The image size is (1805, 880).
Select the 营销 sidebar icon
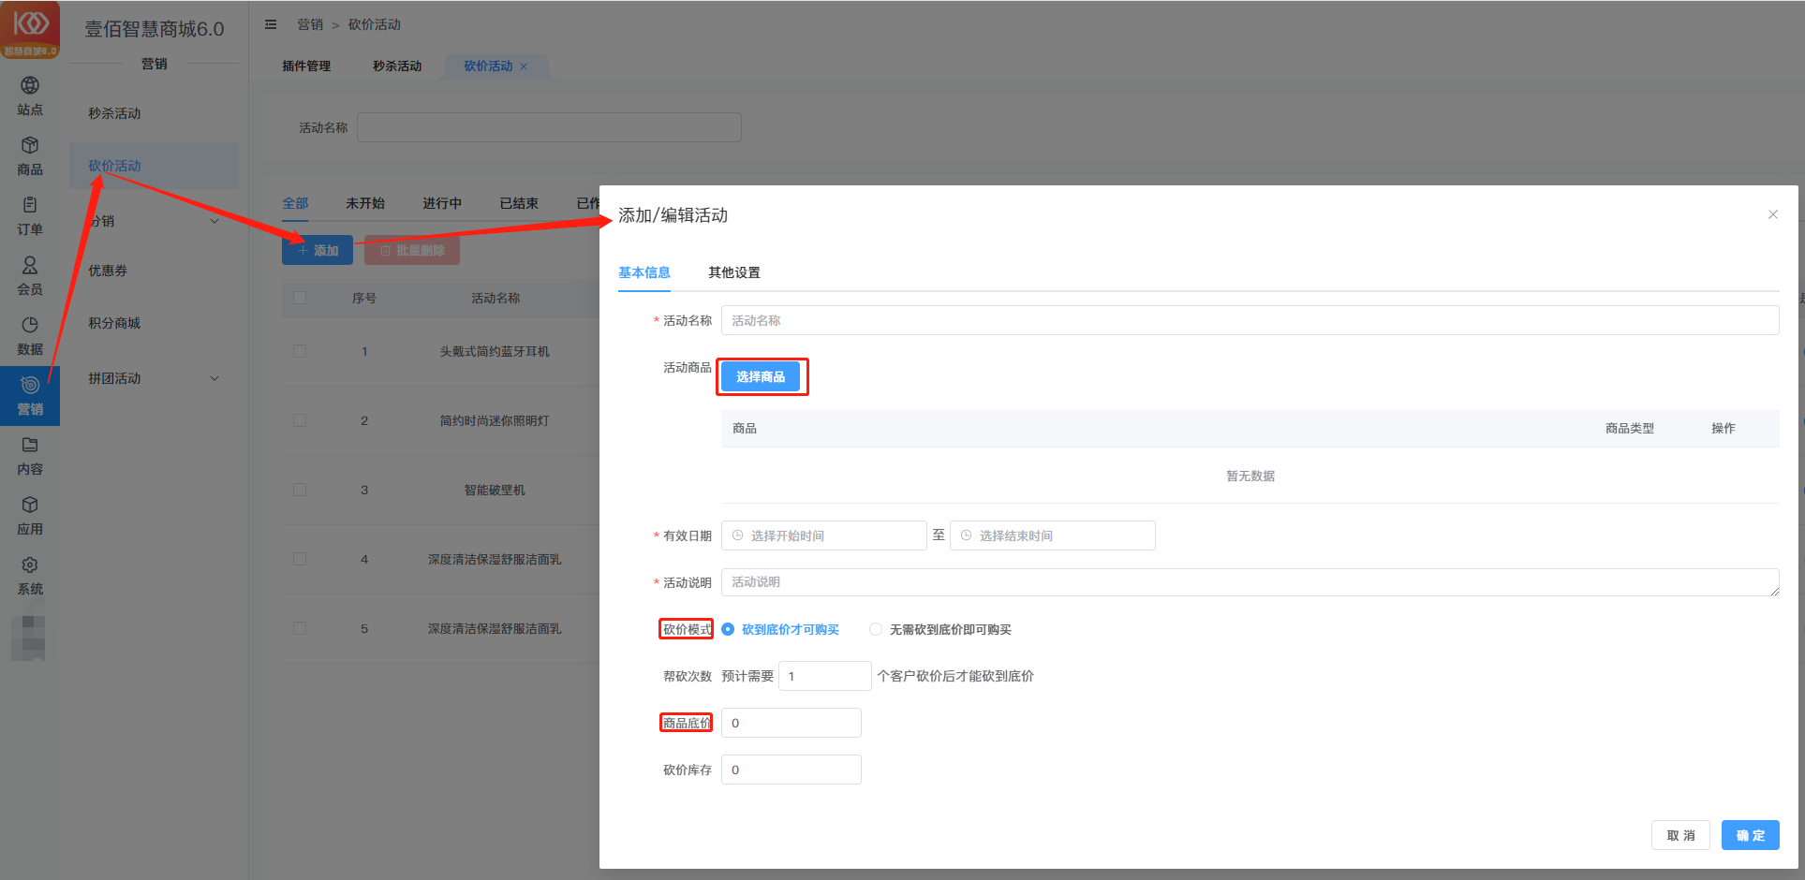click(x=30, y=396)
